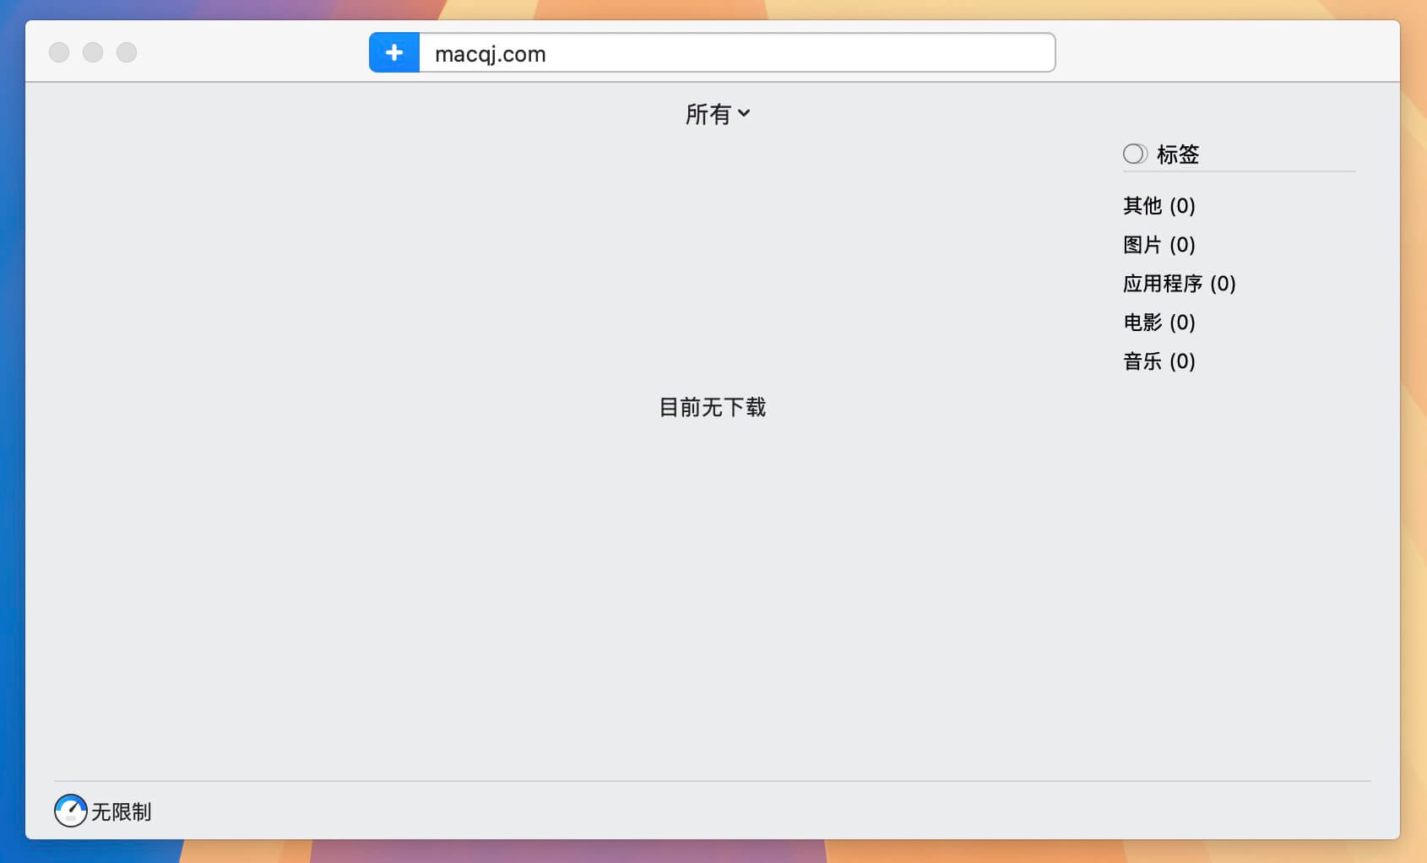Viewport: 1427px width, 863px height.
Task: Click the 目前无下载 placeholder text
Action: point(712,407)
